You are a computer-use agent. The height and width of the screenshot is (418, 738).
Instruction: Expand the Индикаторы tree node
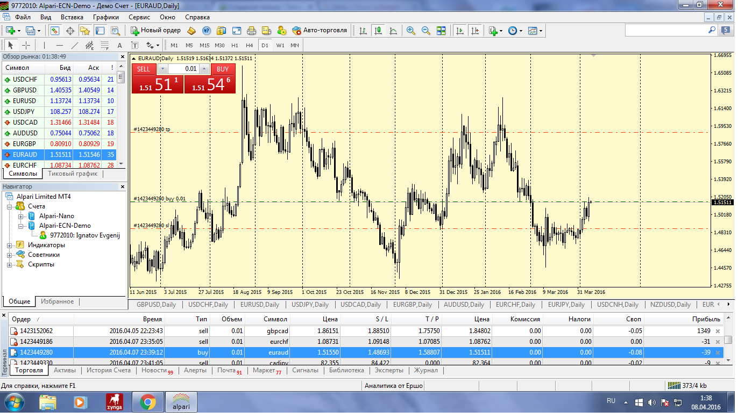click(10, 245)
